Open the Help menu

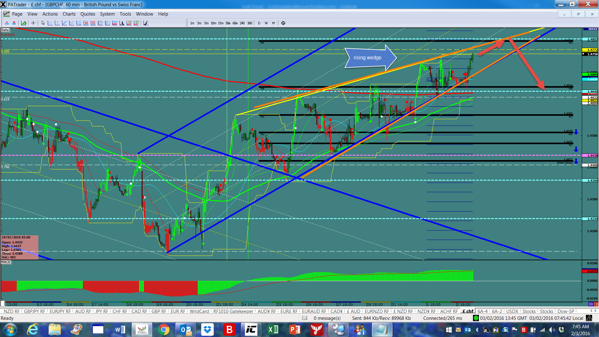coord(163,14)
